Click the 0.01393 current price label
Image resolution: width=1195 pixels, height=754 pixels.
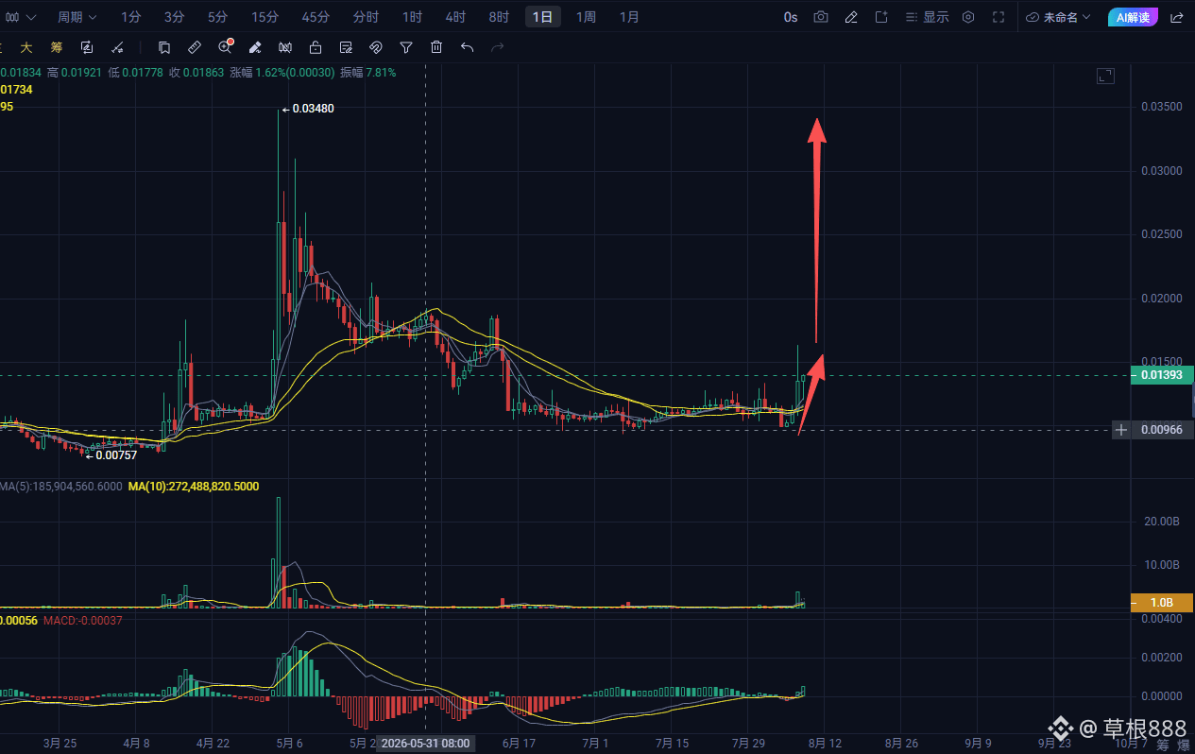pos(1161,376)
